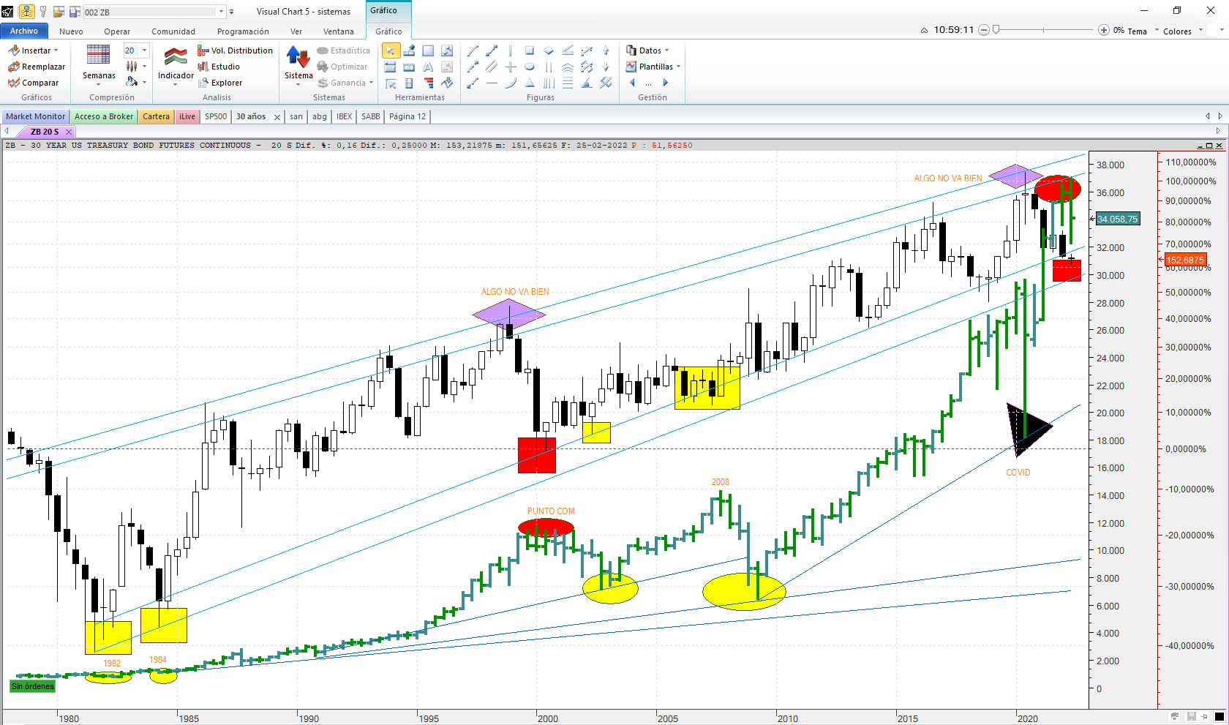Pick the down arrow figure
This screenshot has height=725, width=1229.
coord(606,67)
